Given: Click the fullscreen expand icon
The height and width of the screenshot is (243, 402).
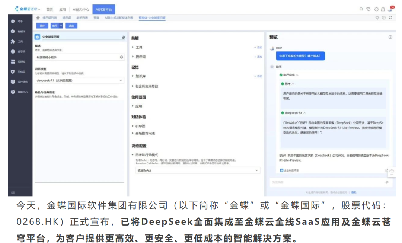Looking at the screenshot, I should pos(390,18).
